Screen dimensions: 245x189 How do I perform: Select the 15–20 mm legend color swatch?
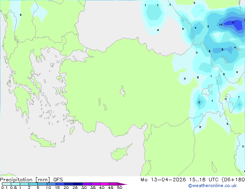(x=60, y=184)
